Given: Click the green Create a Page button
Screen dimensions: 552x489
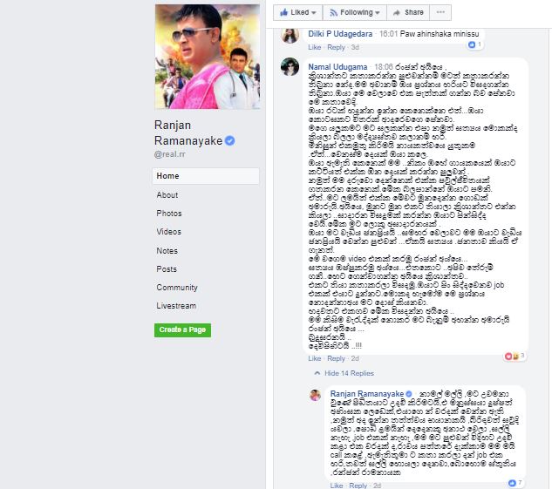Looking at the screenshot, I should point(182,330).
